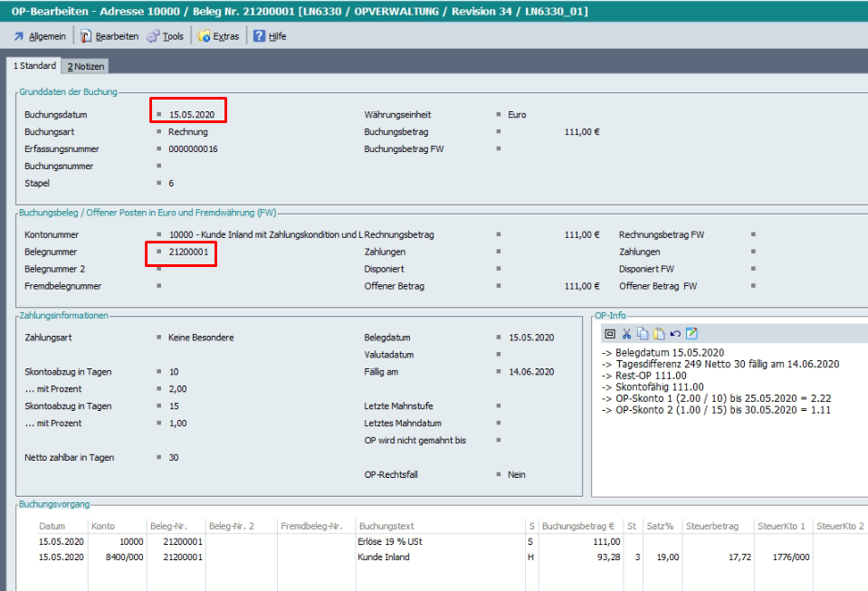Click the scissors cut icon in OP-Info
This screenshot has height=591, width=868.
pyautogui.click(x=626, y=334)
